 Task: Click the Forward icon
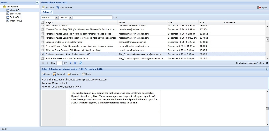(69, 74)
